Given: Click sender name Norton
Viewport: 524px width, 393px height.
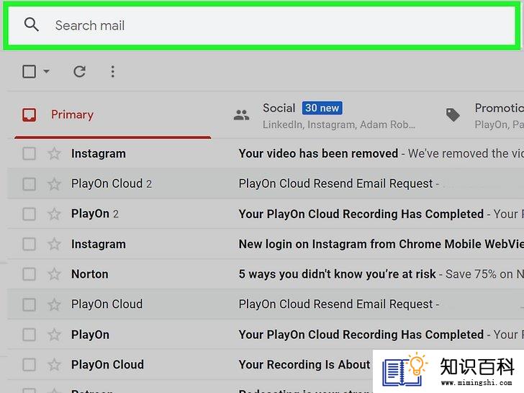Looking at the screenshot, I should tap(89, 274).
